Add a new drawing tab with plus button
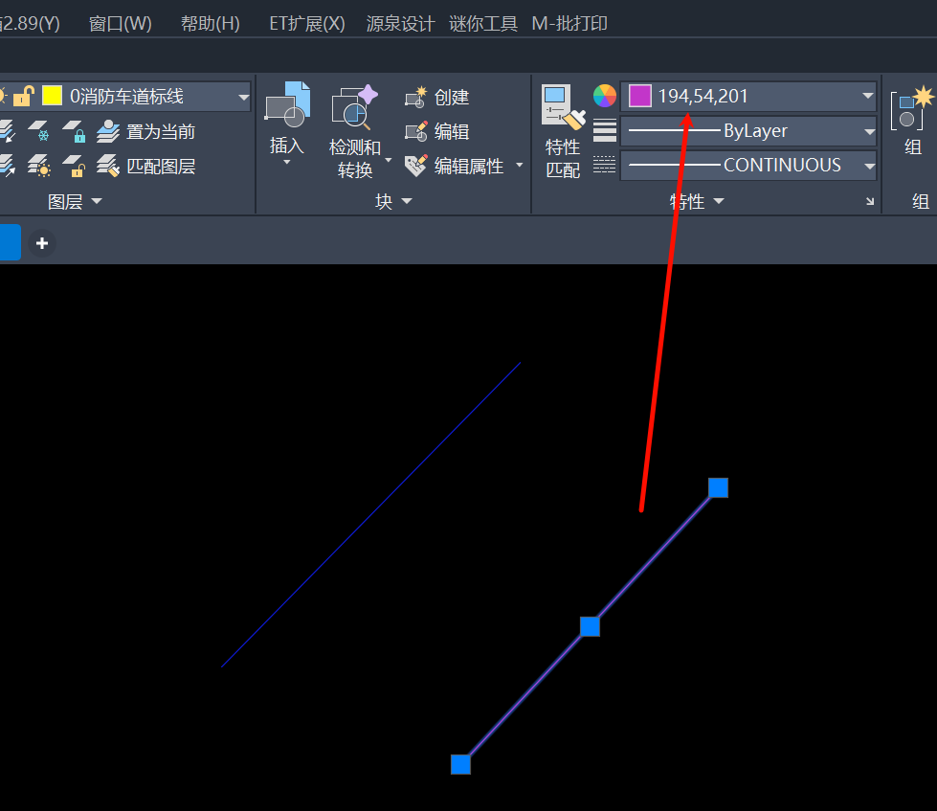 (42, 243)
